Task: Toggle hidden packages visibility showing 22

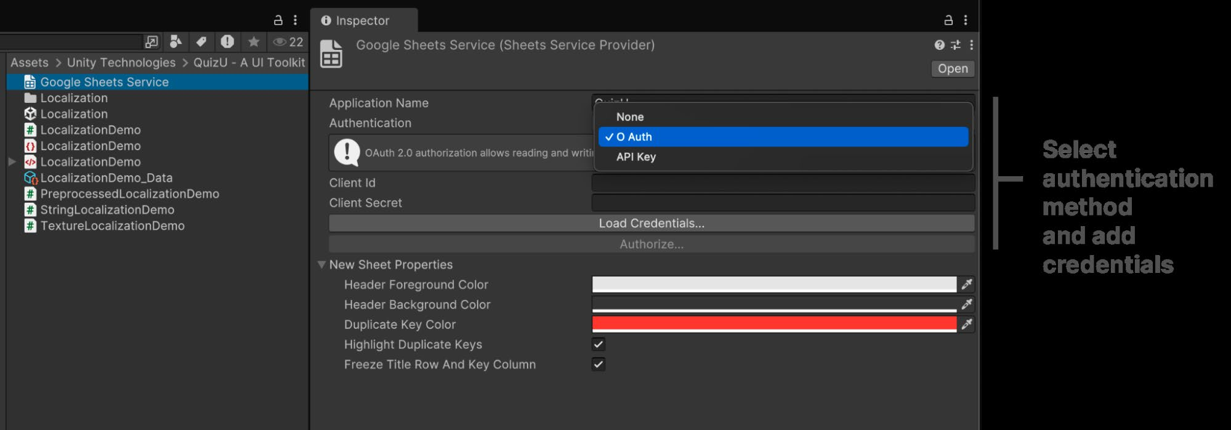Action: (x=288, y=42)
